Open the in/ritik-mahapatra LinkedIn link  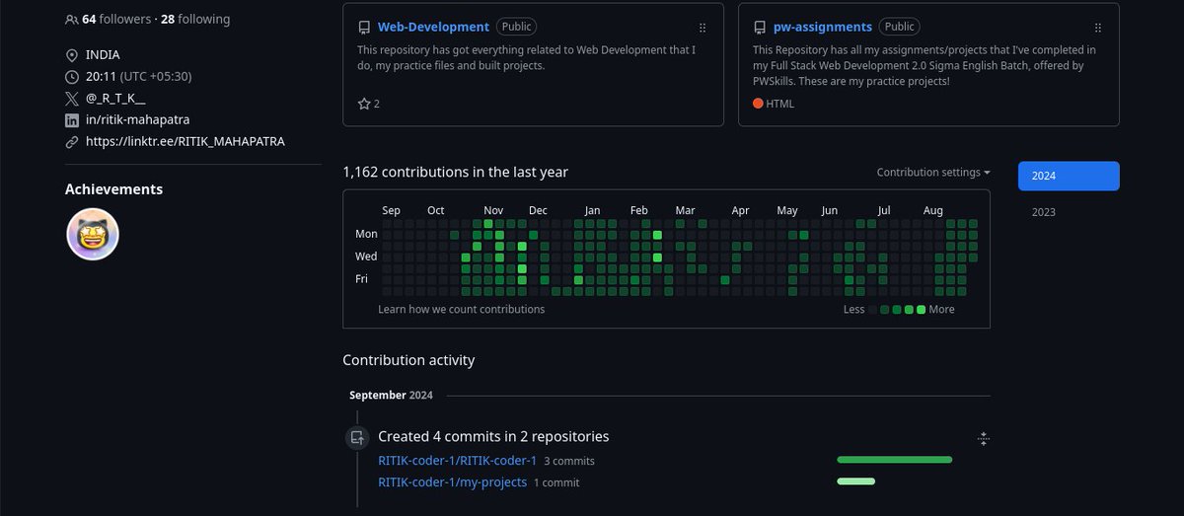pos(138,120)
